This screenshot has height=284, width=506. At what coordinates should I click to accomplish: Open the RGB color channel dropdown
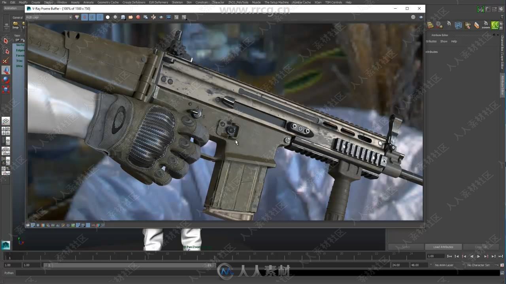(x=49, y=17)
